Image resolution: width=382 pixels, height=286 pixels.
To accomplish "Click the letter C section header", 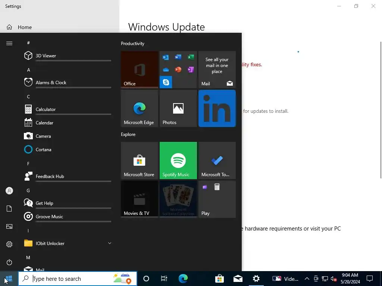I will click(x=28, y=96).
